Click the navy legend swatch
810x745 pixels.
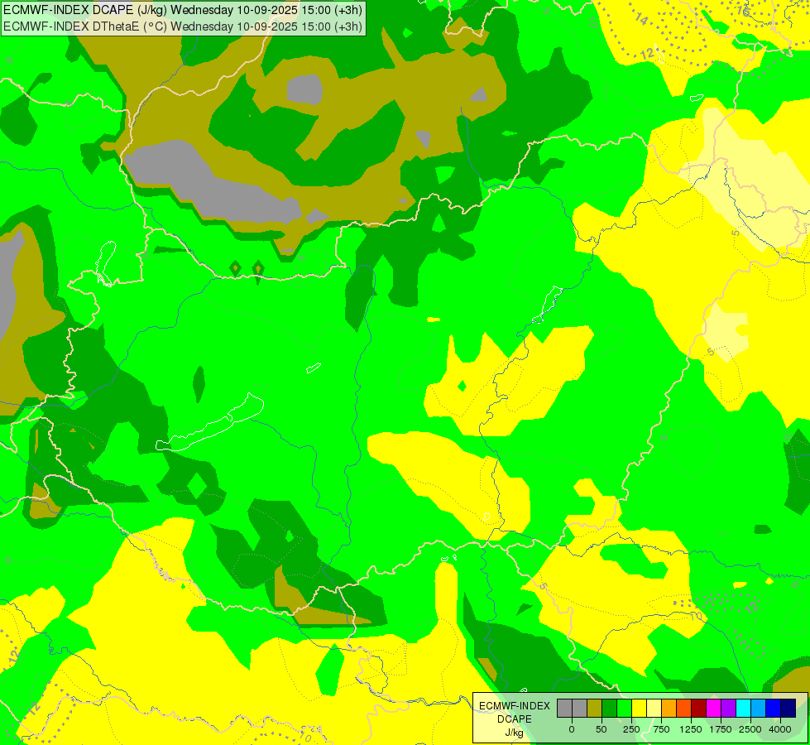[788, 709]
